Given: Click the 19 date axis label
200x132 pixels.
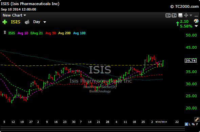Looking at the screenshot, I should click(x=22, y=122).
